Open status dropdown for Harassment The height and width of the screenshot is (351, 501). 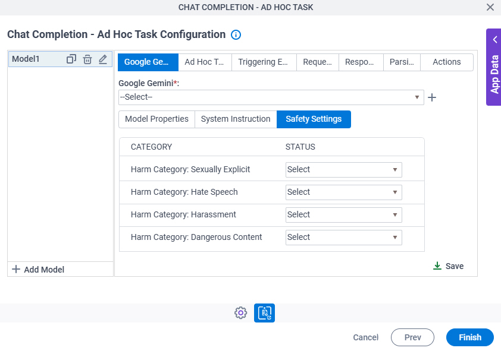(343, 215)
